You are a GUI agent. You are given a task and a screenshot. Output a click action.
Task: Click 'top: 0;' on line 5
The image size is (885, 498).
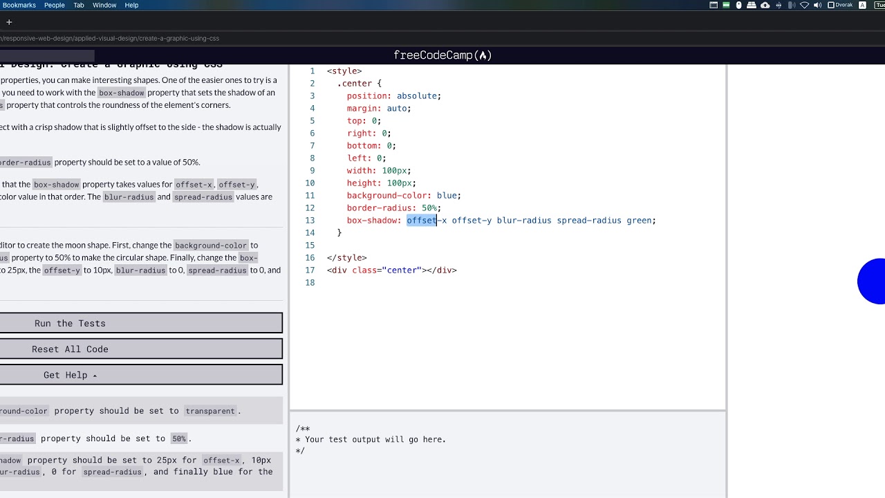point(364,120)
